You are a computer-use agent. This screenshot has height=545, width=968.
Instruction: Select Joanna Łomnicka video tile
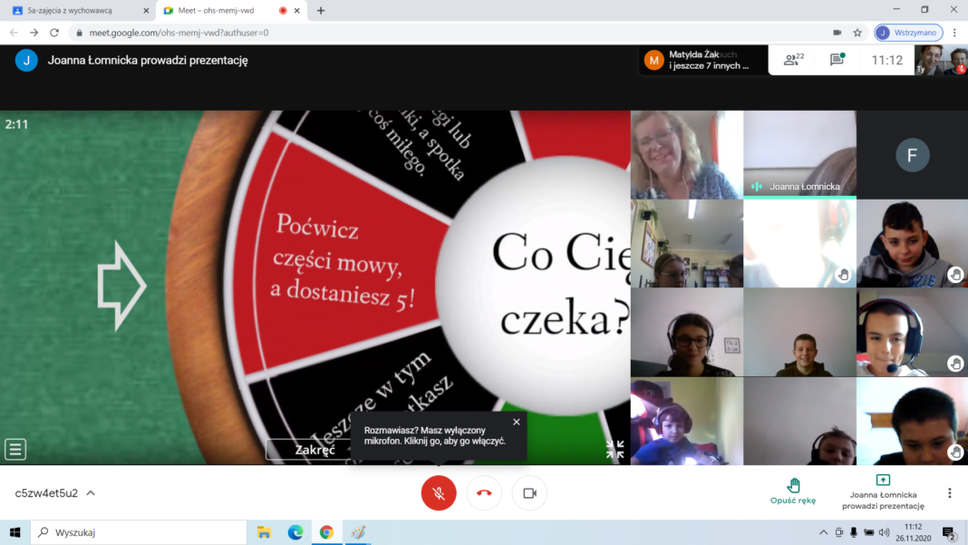pyautogui.click(x=799, y=154)
